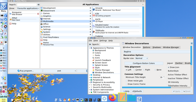Open the TDE Menu button
Image resolution: width=196 pixels, height=102 pixels.
3,7
